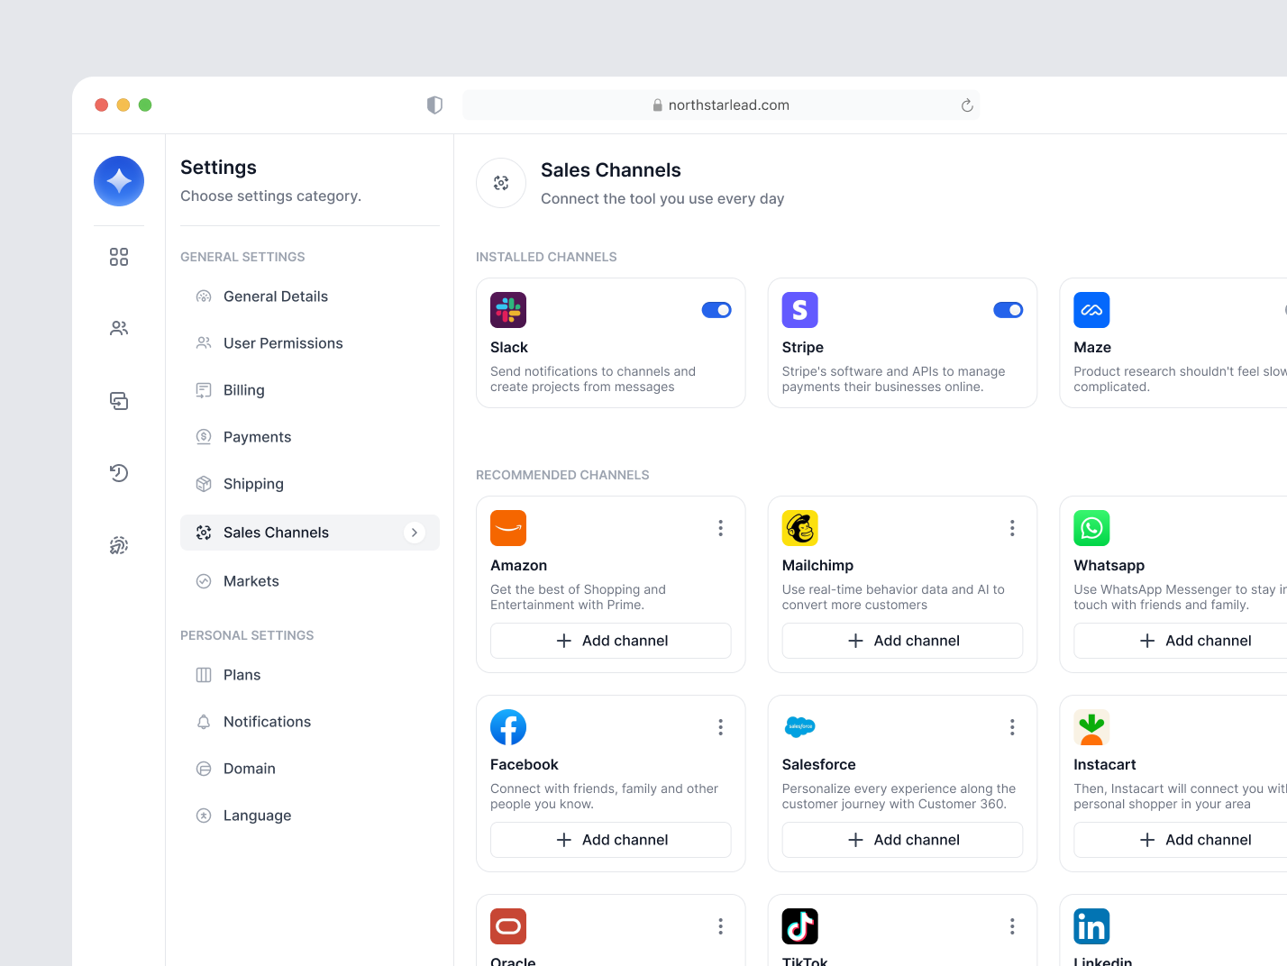
Task: Click the Billing menu icon
Action: (x=204, y=390)
